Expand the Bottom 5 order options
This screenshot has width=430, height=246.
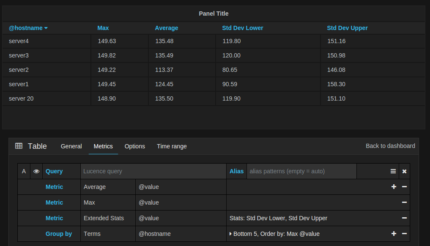click(x=231, y=234)
